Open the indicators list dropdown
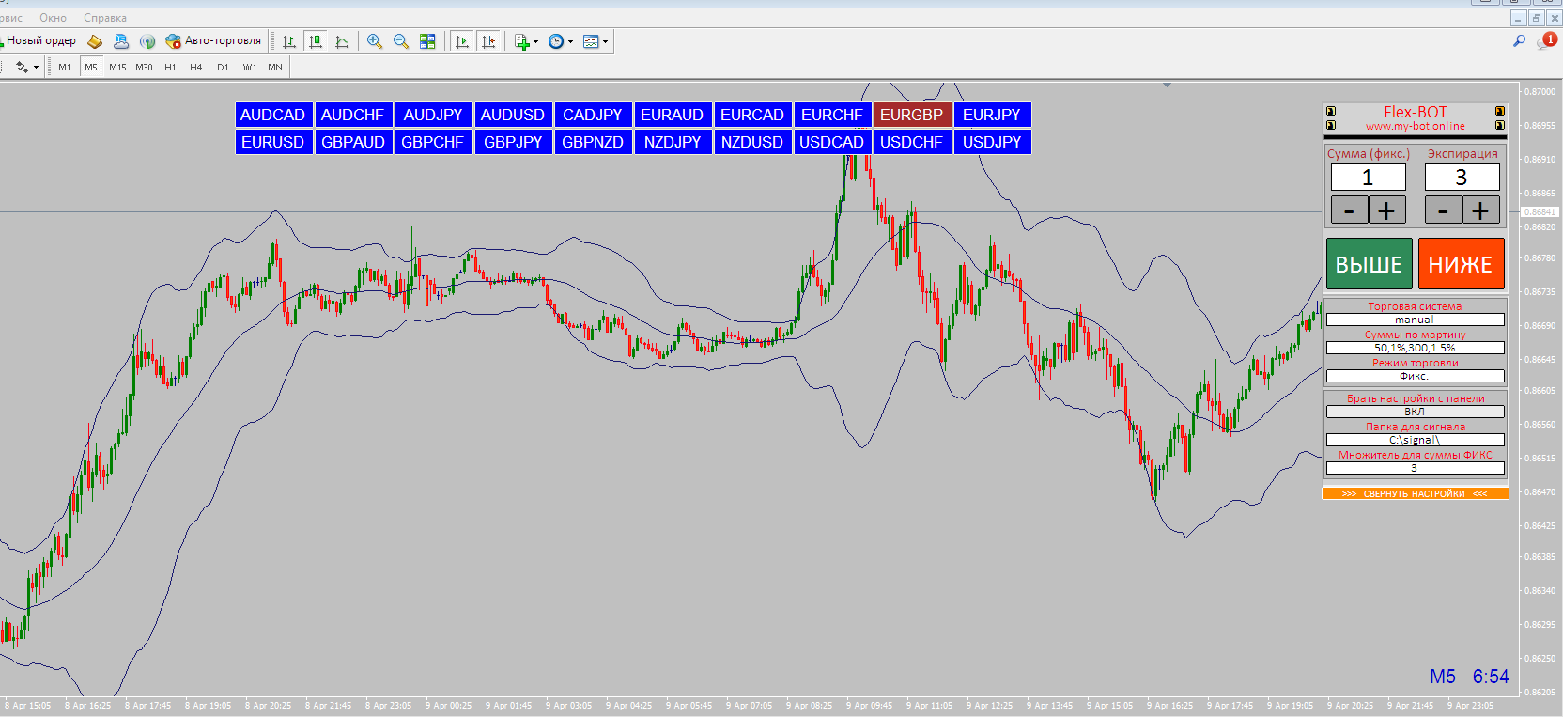The width and height of the screenshot is (1563, 717). (526, 41)
